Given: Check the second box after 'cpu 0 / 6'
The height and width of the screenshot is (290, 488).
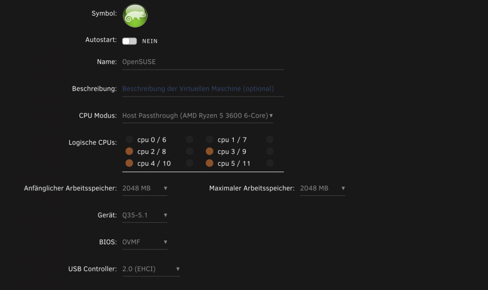Looking at the screenshot, I should tap(189, 139).
